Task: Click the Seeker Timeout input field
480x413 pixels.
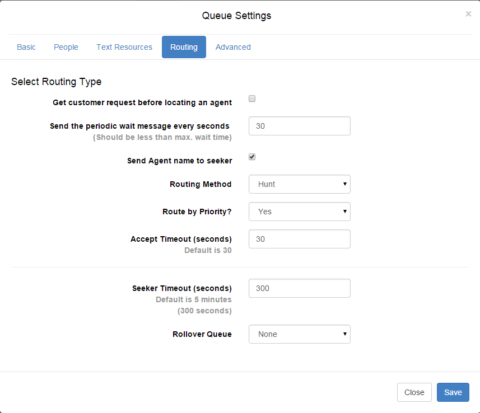Action: tap(300, 288)
